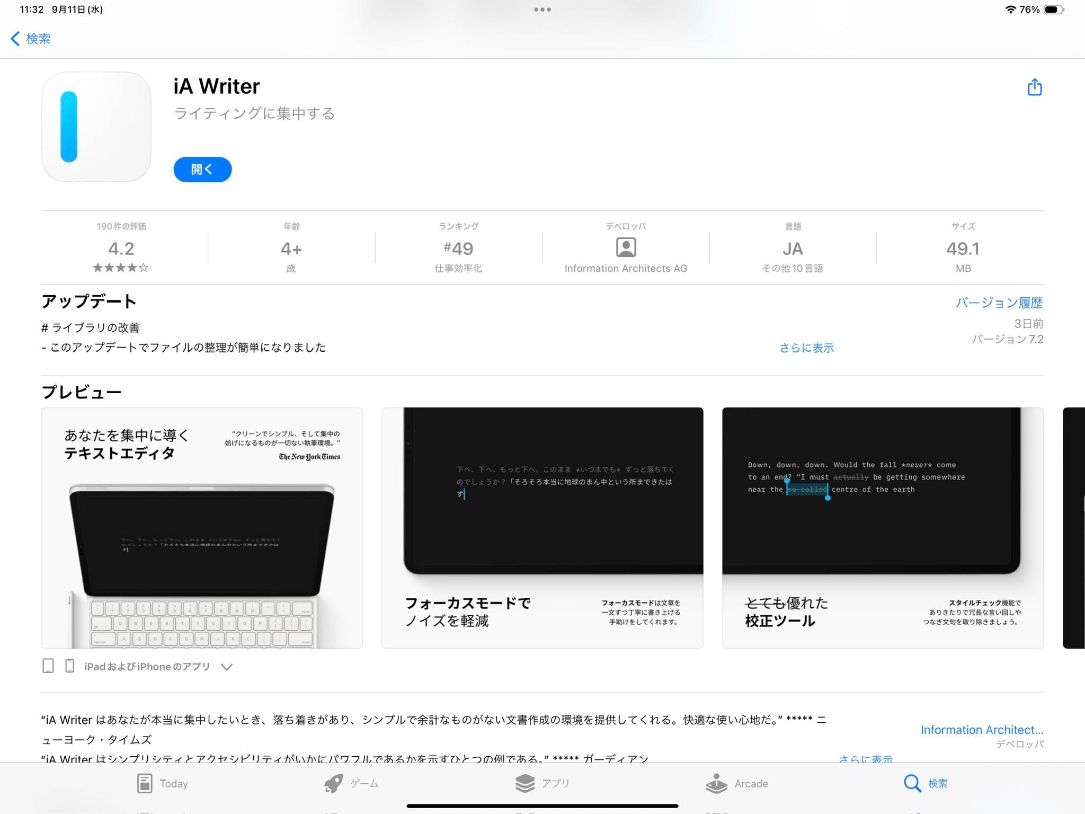
Task: Tap the 4+ age rating
Action: point(291,249)
